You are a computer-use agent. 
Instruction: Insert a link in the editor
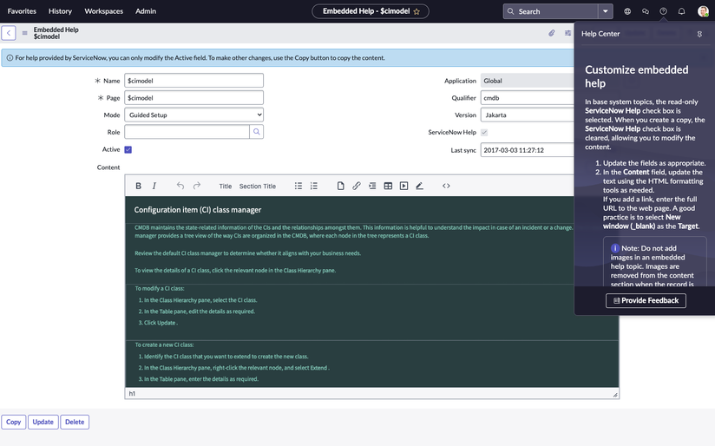[356, 186]
